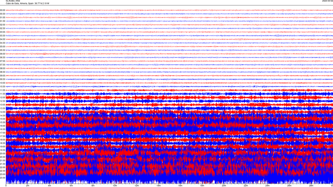Select the 16:30 time row label
Viewport: 333px width, 187px height.
click(2, 129)
